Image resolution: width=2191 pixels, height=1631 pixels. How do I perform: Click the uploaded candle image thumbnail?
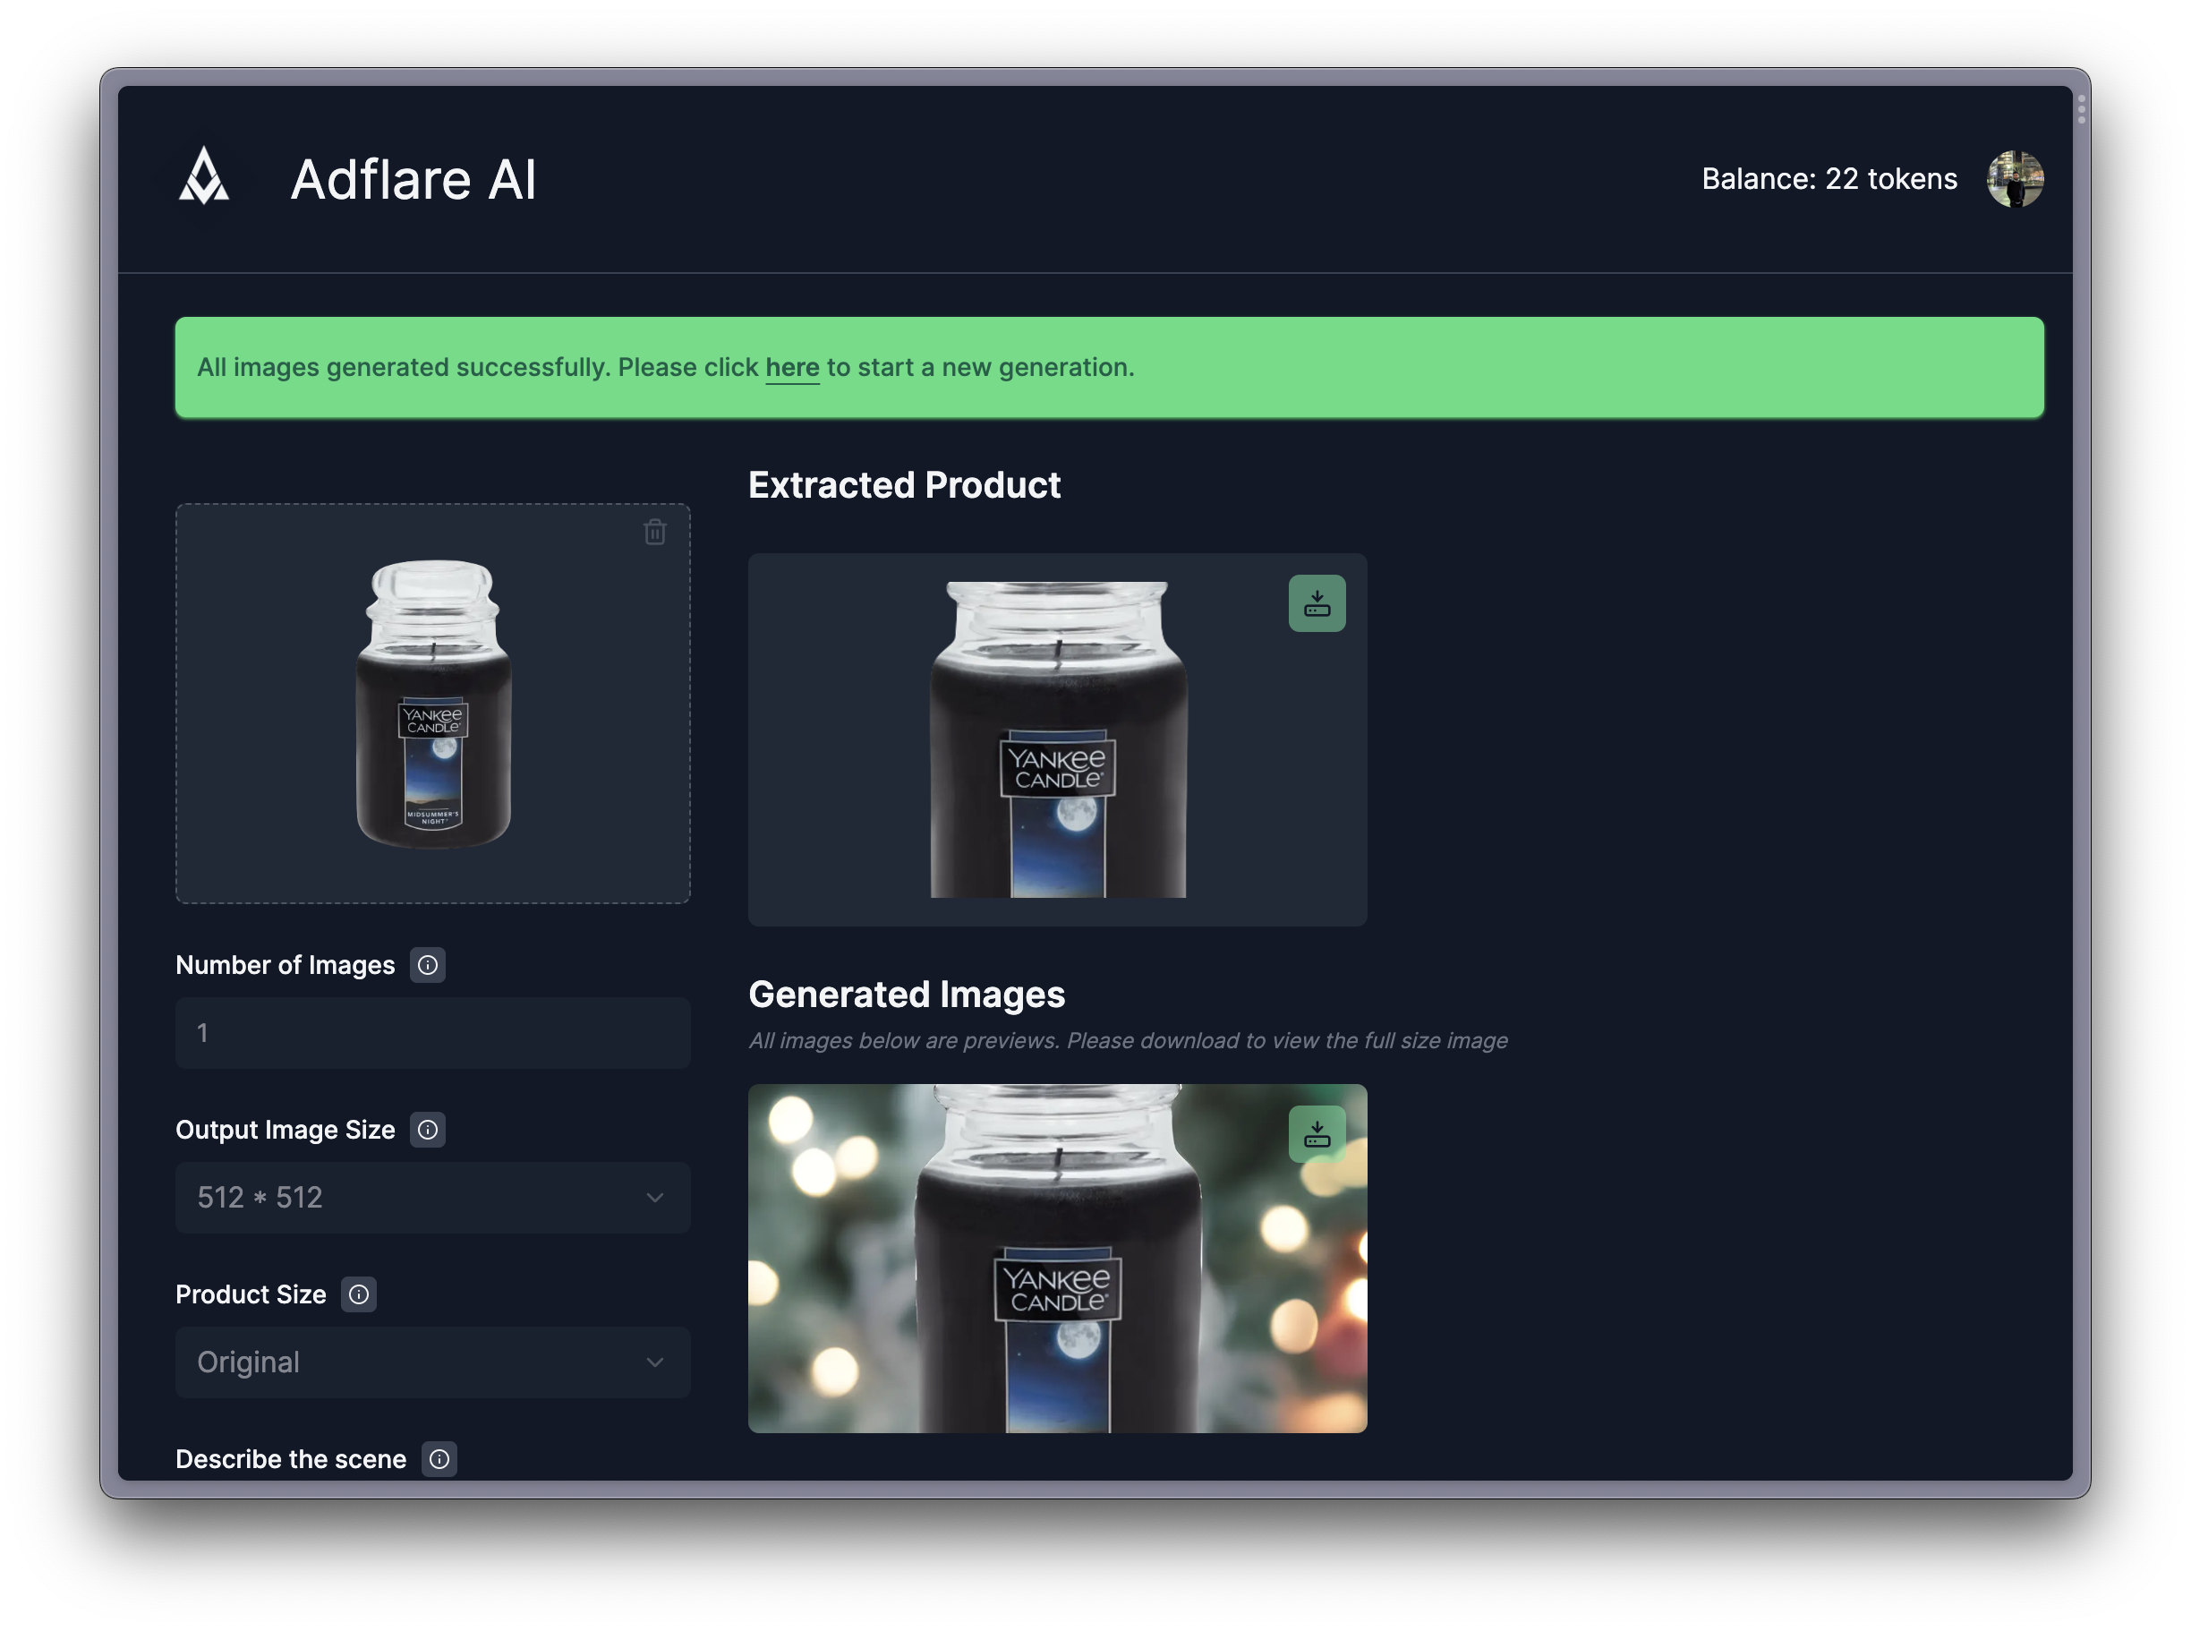(433, 704)
